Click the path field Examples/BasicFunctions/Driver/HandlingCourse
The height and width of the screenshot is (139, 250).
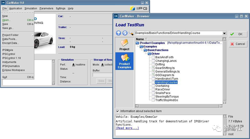[x=179, y=33]
